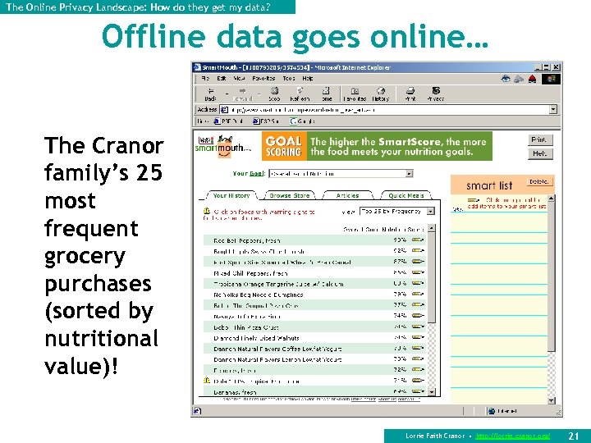Click the page icon in the Address bar
Image resolution: width=591 pixels, height=443 pixels.
coord(224,110)
